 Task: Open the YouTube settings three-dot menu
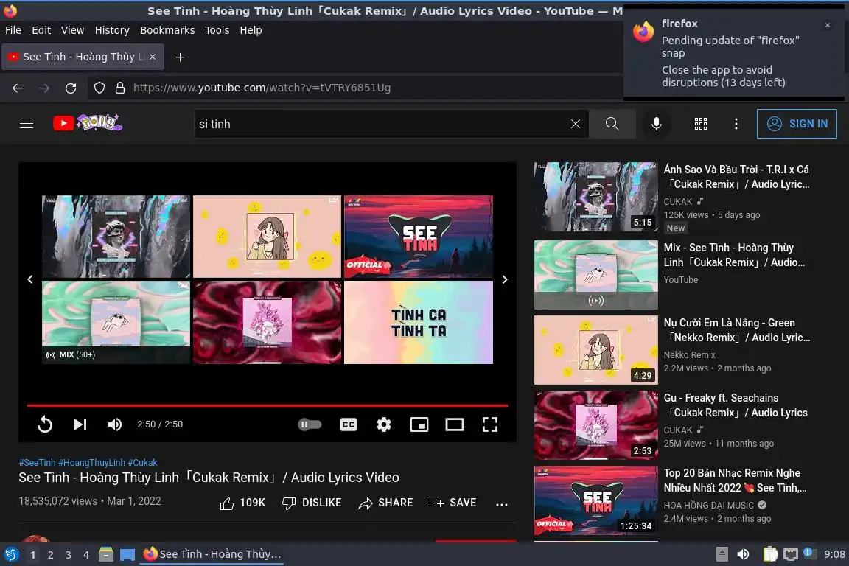pos(736,124)
